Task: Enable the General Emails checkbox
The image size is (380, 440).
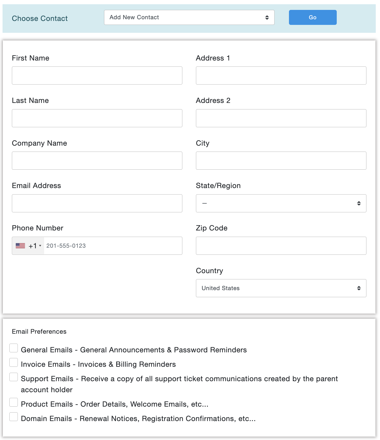Action: [14, 348]
